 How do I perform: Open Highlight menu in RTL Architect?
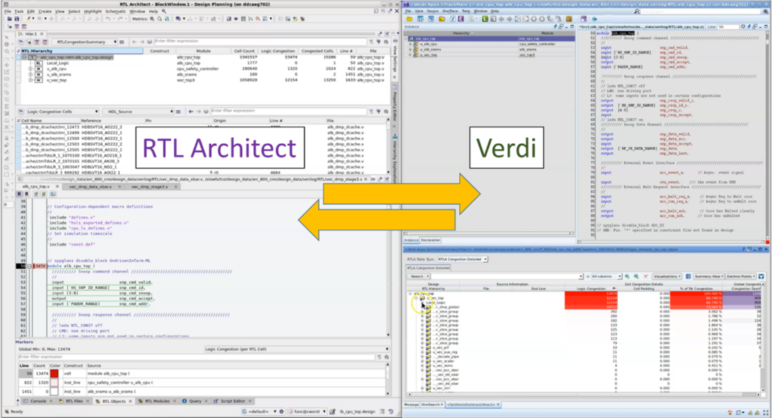click(92, 11)
